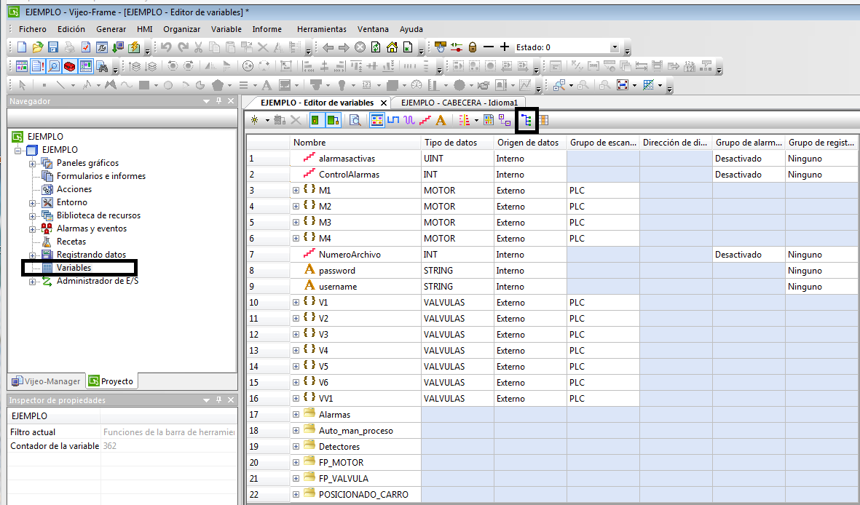860x505 pixels.
Task: Click the find variable magnifier icon
Action: point(355,120)
